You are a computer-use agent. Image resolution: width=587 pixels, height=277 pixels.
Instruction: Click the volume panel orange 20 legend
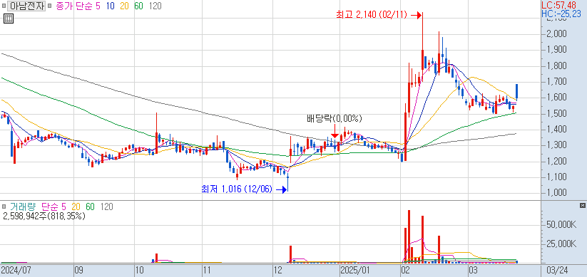pyautogui.click(x=76, y=207)
